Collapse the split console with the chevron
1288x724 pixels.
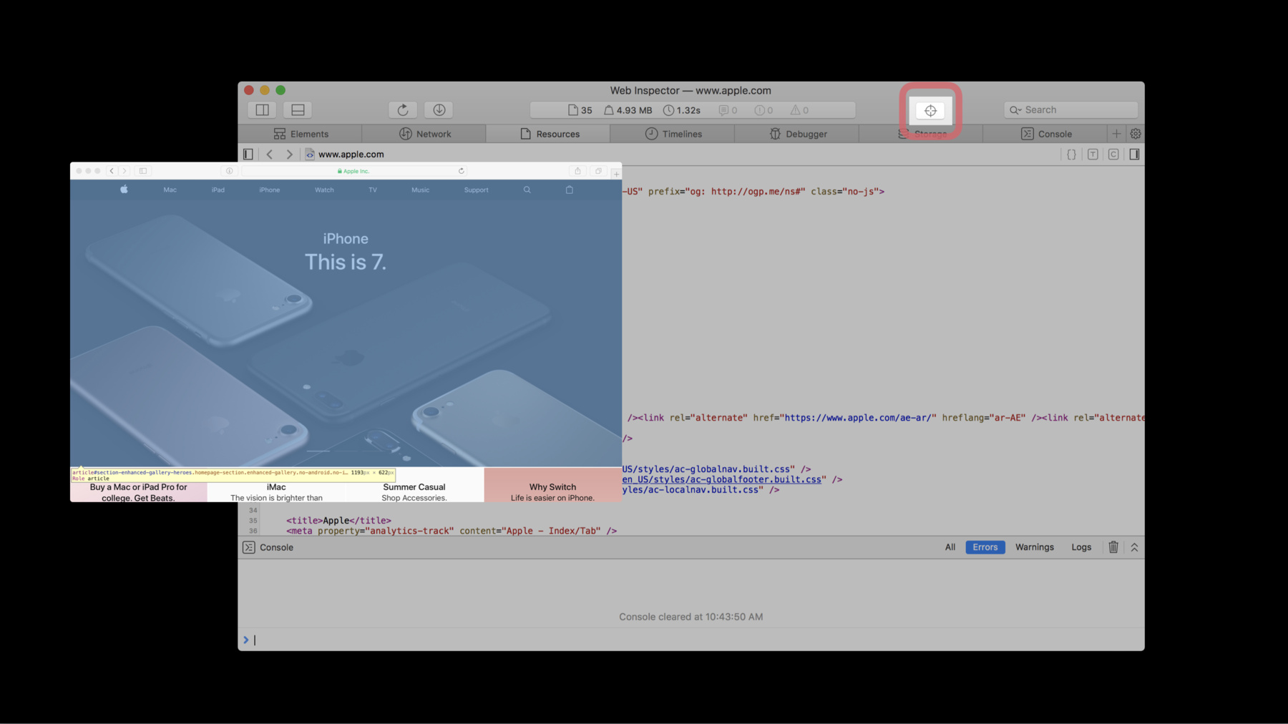click(x=1134, y=547)
